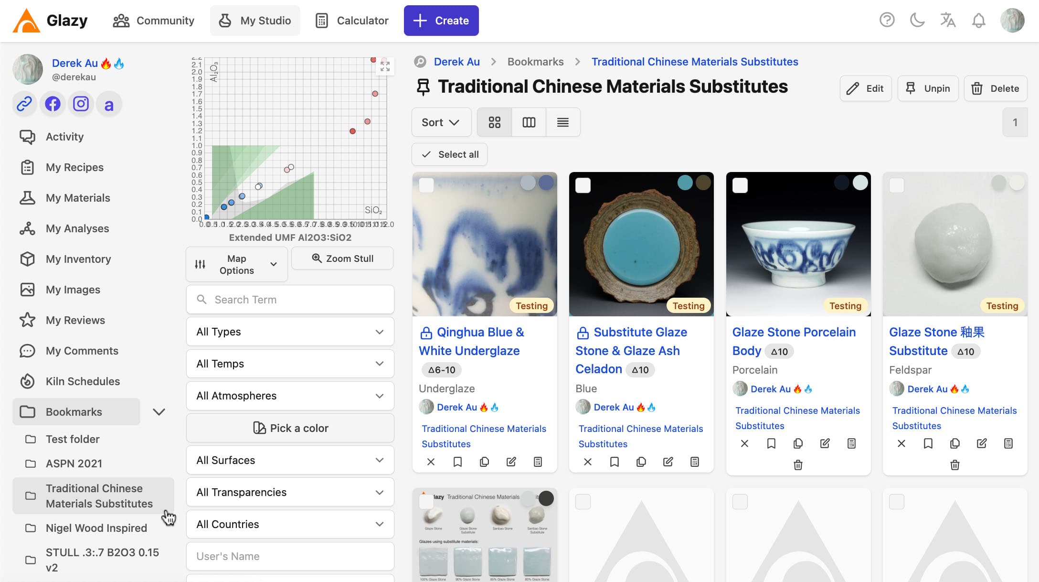
Task: Open the language selector icon
Action: point(948,21)
